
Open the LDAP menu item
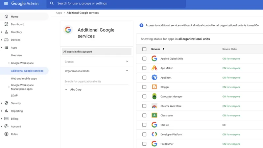pyautogui.click(x=14, y=95)
